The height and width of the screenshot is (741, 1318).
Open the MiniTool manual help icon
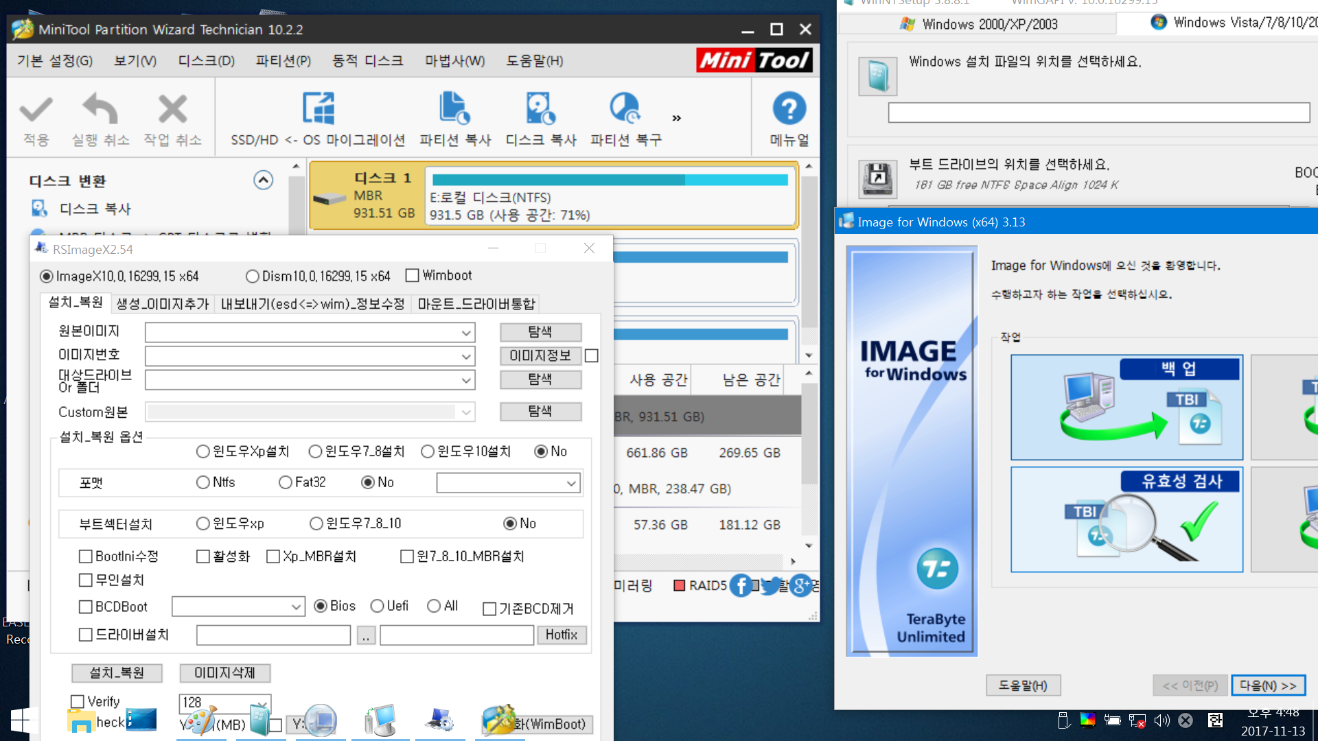[x=789, y=108]
